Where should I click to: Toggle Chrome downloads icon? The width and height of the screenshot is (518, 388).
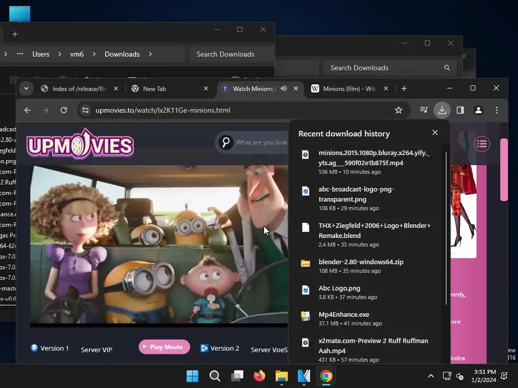[x=442, y=110]
